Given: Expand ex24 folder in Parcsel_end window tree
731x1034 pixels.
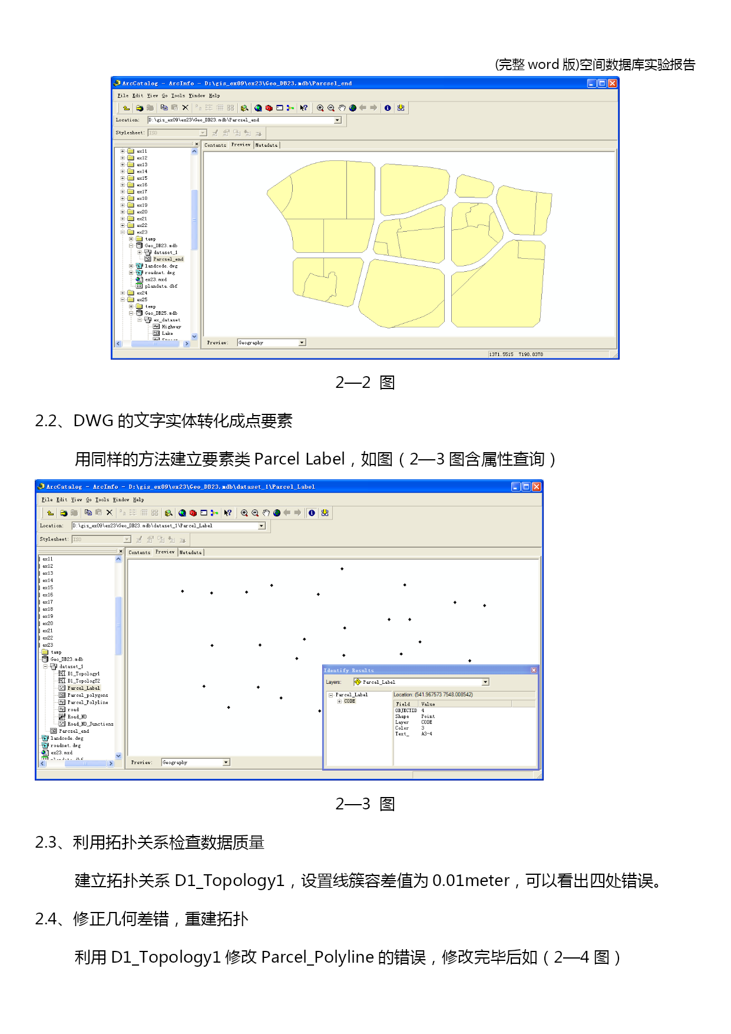Looking at the screenshot, I should 123,293.
